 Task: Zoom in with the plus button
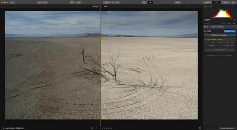coord(117,2)
